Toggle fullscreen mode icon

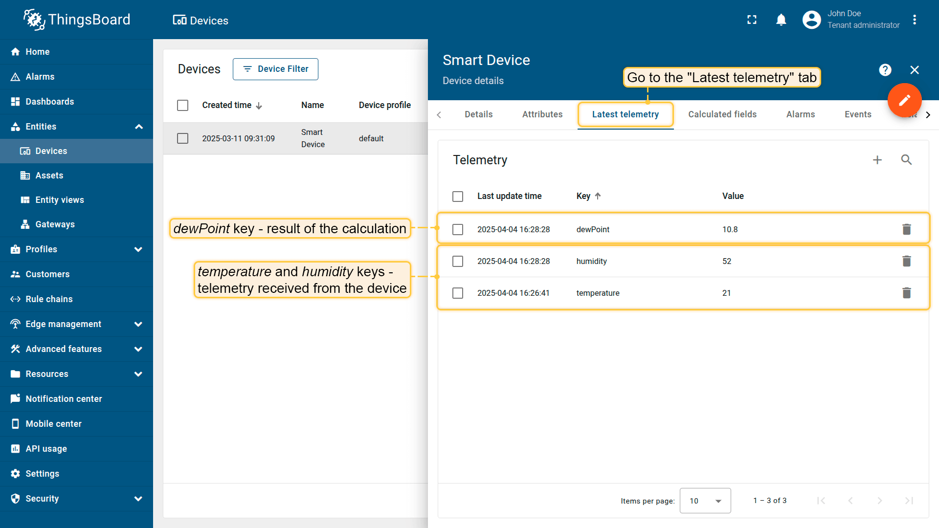click(x=752, y=20)
